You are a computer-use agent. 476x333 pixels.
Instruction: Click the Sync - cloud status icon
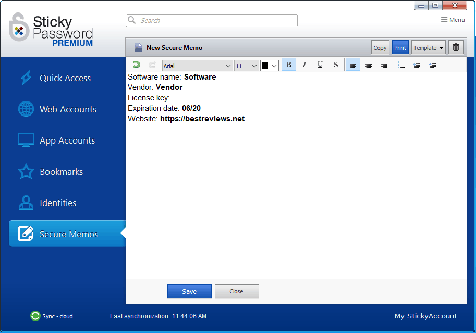click(35, 316)
